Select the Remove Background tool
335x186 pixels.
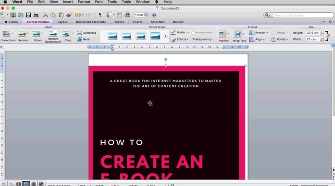53,34
